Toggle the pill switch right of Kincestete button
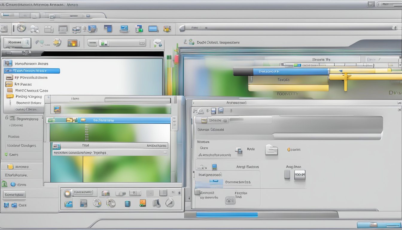The width and height of the screenshot is (402, 230). (x=121, y=193)
